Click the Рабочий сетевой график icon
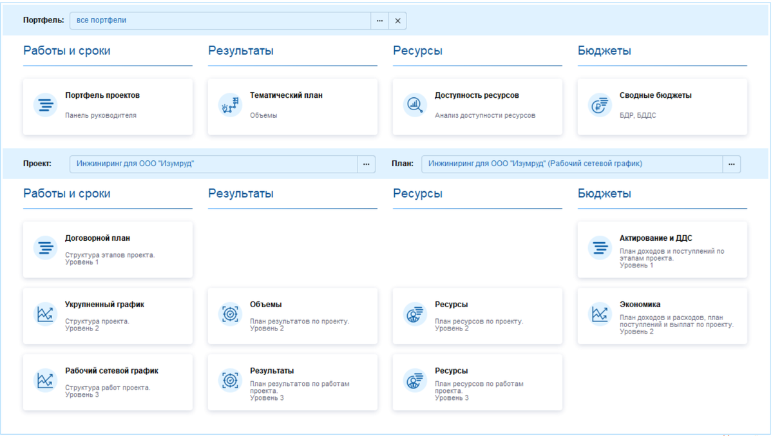The width and height of the screenshot is (773, 436). point(45,381)
